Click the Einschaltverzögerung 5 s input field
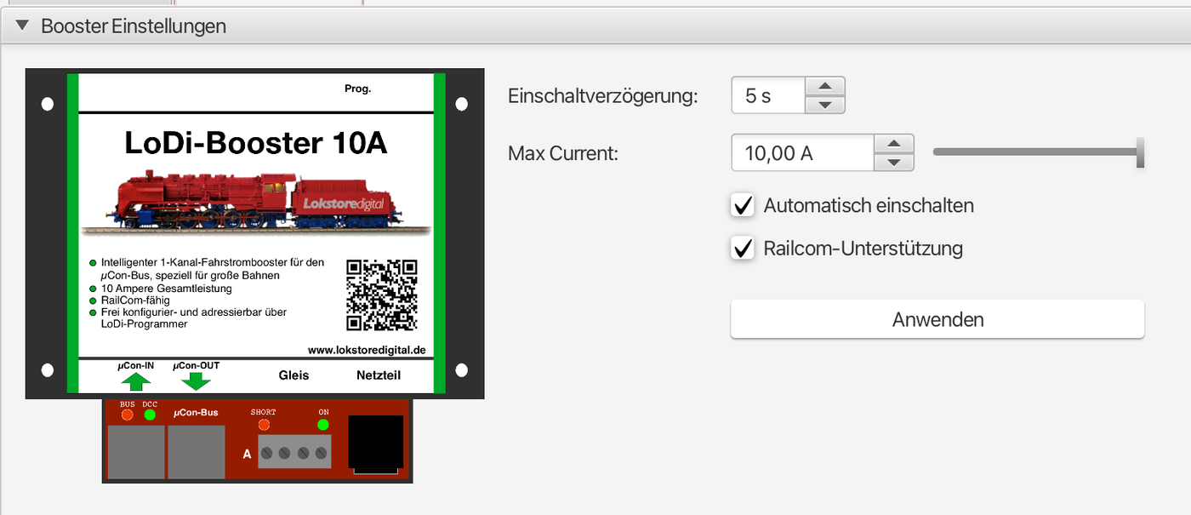Viewport: 1191px width, 515px height. click(768, 95)
